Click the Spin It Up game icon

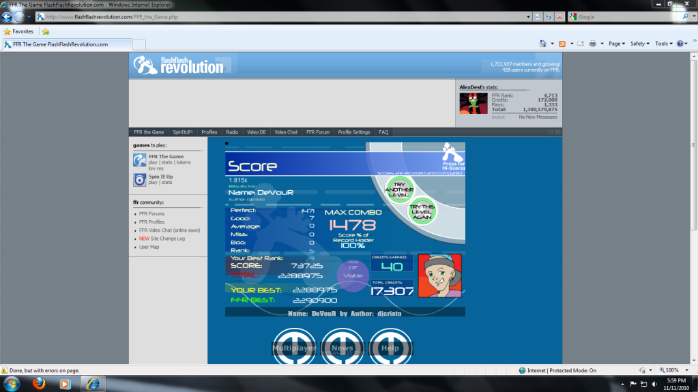139,179
